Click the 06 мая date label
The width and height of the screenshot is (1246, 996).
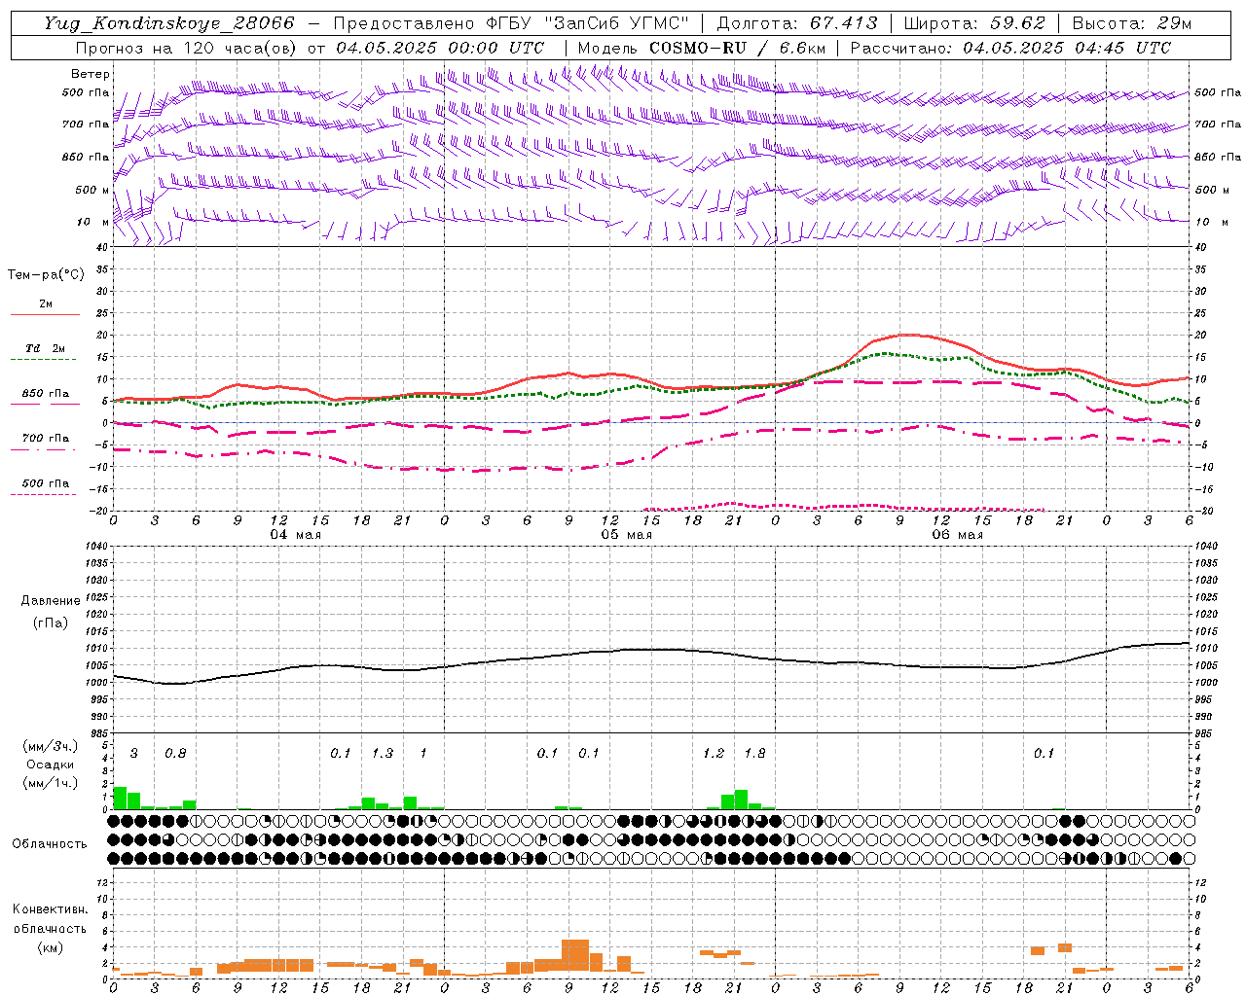tap(957, 535)
